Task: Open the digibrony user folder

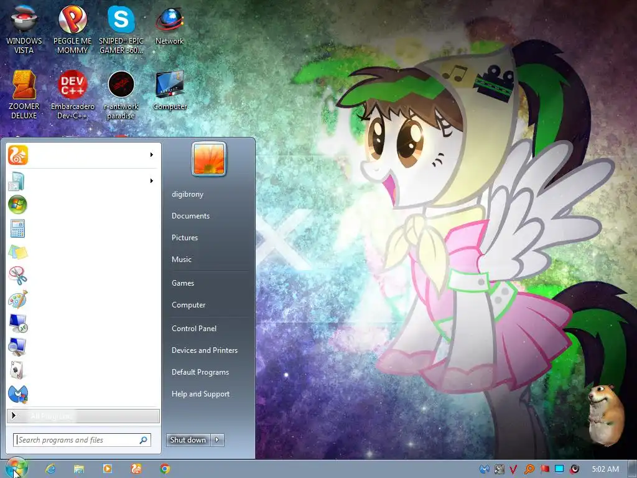Action: point(188,194)
